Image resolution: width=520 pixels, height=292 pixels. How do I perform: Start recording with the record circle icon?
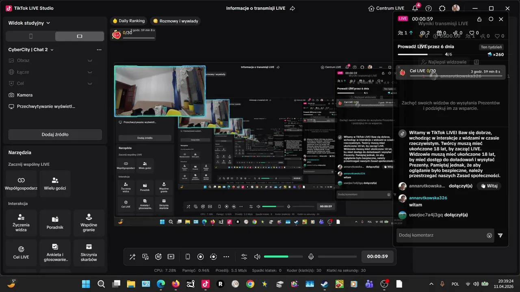(200, 257)
